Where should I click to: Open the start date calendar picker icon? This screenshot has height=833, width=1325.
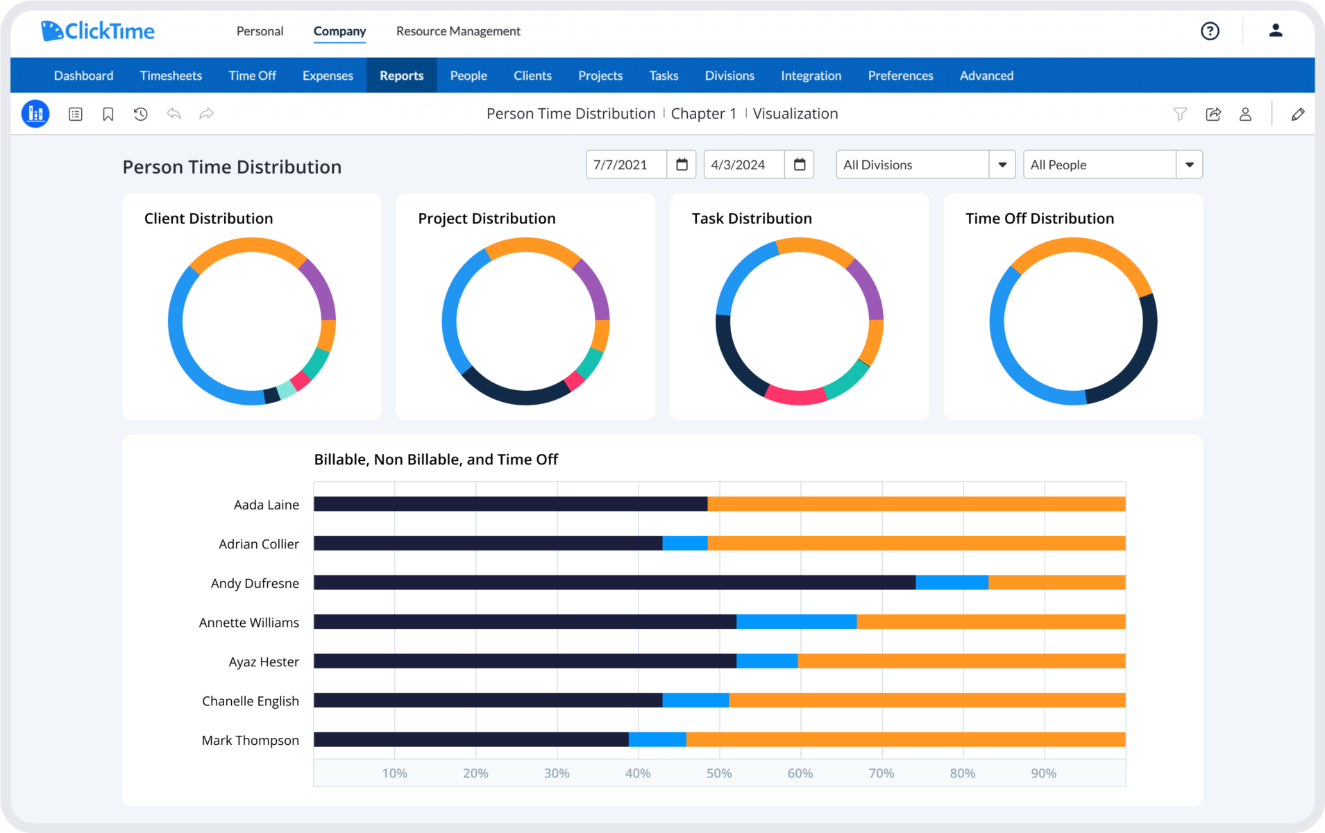tap(682, 165)
